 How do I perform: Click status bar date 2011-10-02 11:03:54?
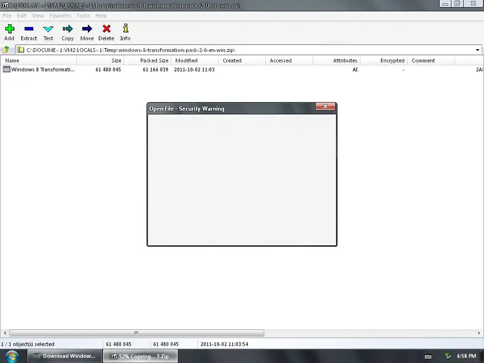click(224, 344)
